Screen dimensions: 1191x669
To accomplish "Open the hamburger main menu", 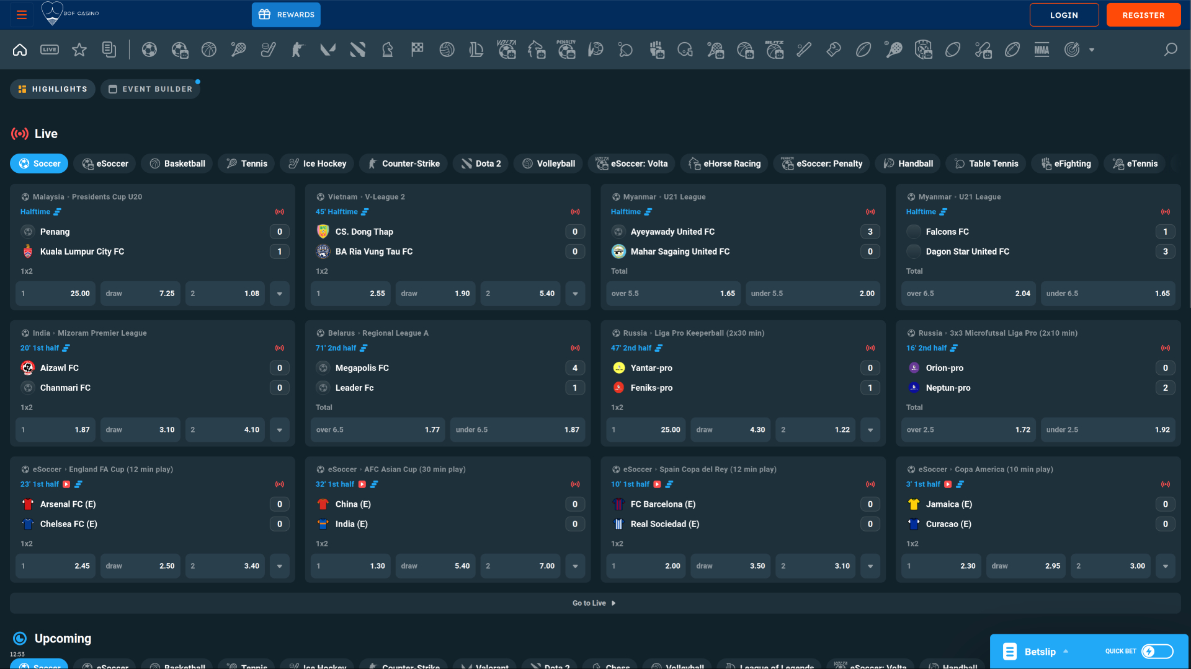I will (x=22, y=15).
